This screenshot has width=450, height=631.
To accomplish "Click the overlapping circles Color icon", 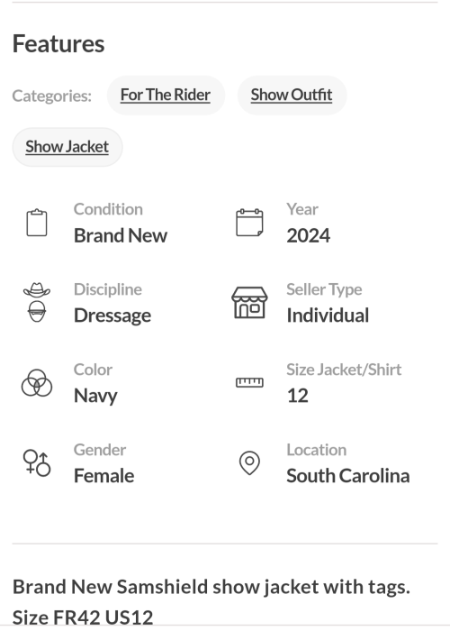I will coord(37,383).
